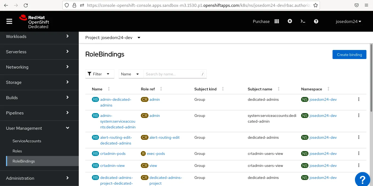Viewport: 373px width, 186px height.
Task: Open the help question mark menu
Action: click(316, 21)
